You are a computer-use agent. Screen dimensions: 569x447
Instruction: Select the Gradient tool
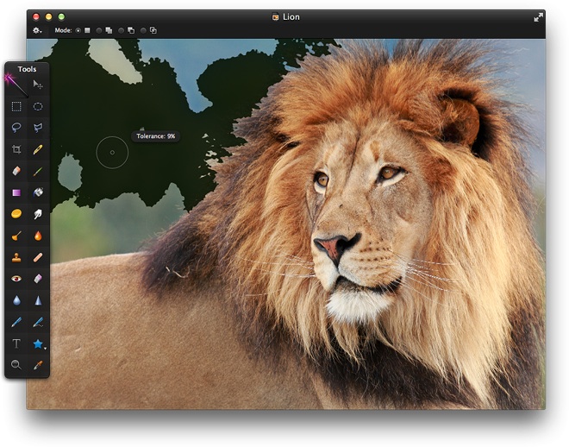click(16, 192)
